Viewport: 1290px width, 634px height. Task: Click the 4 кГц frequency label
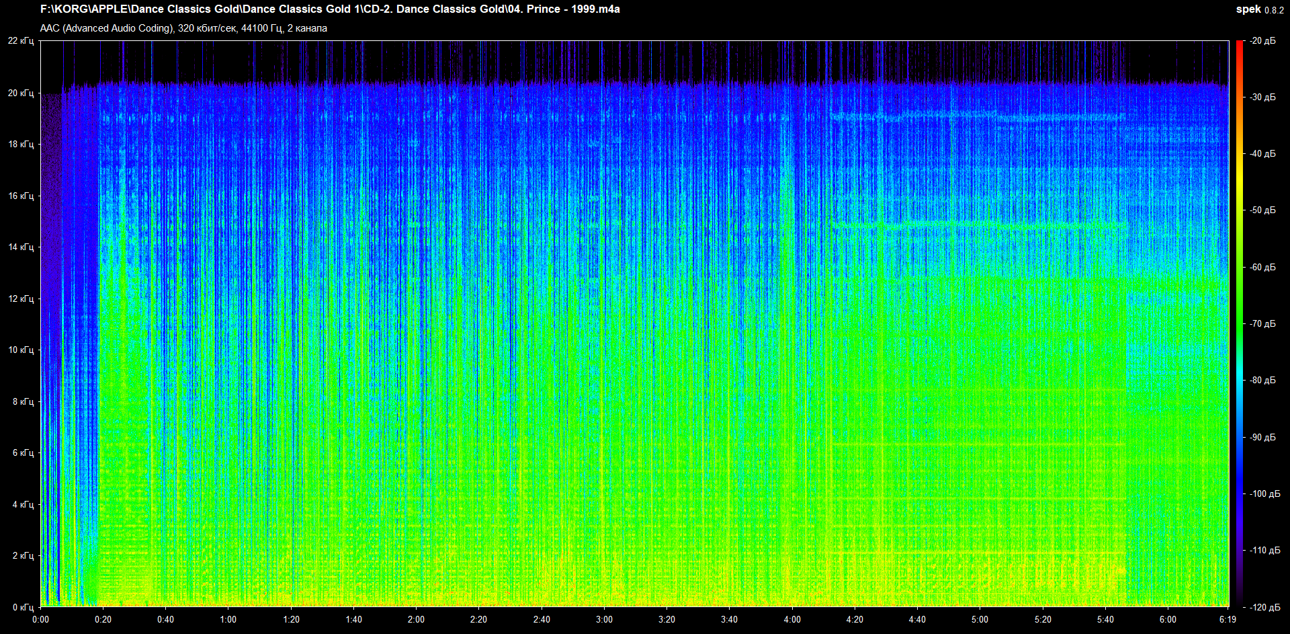23,504
